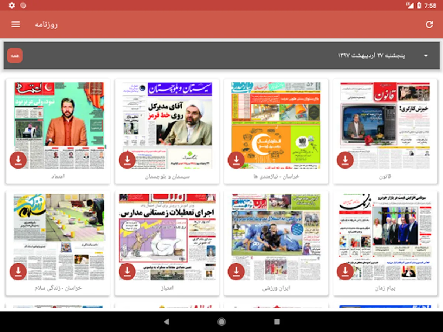Click the پیام زمان card title
The image size is (443, 332).
pyautogui.click(x=385, y=288)
